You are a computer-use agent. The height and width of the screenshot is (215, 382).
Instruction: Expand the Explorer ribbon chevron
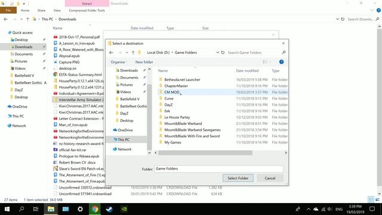click(x=372, y=10)
